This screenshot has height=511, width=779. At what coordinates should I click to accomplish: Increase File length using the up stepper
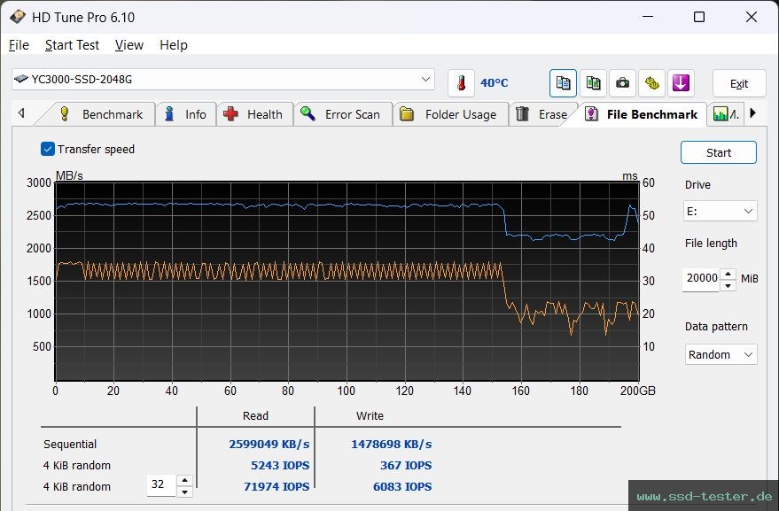tap(728, 274)
